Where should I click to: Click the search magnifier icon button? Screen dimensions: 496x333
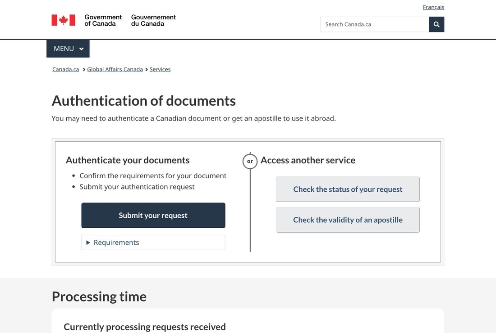[x=436, y=24]
